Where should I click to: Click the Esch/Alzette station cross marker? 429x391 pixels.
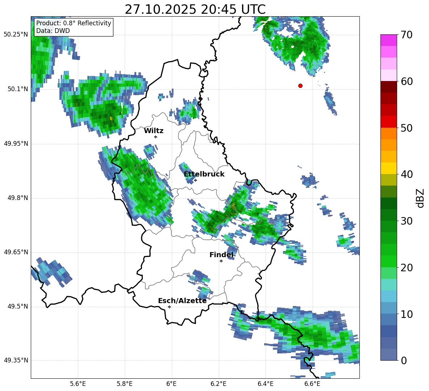tap(169, 307)
